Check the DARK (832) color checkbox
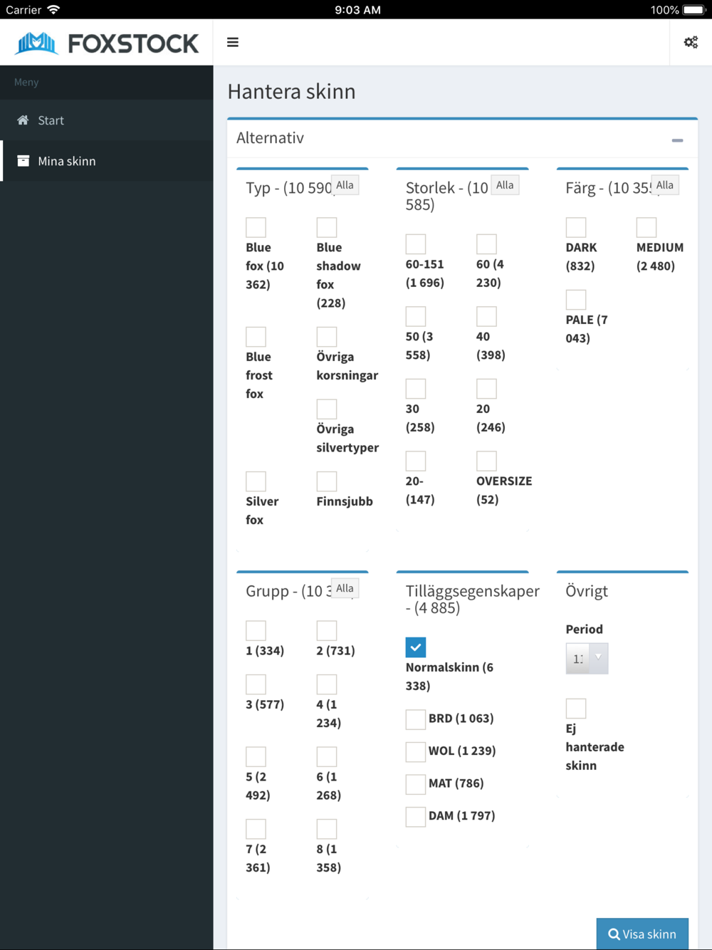 coord(576,227)
